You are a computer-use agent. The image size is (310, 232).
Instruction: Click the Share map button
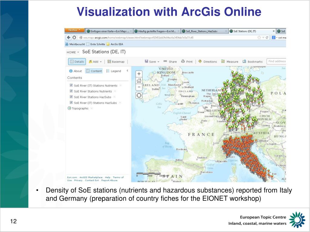(170, 62)
